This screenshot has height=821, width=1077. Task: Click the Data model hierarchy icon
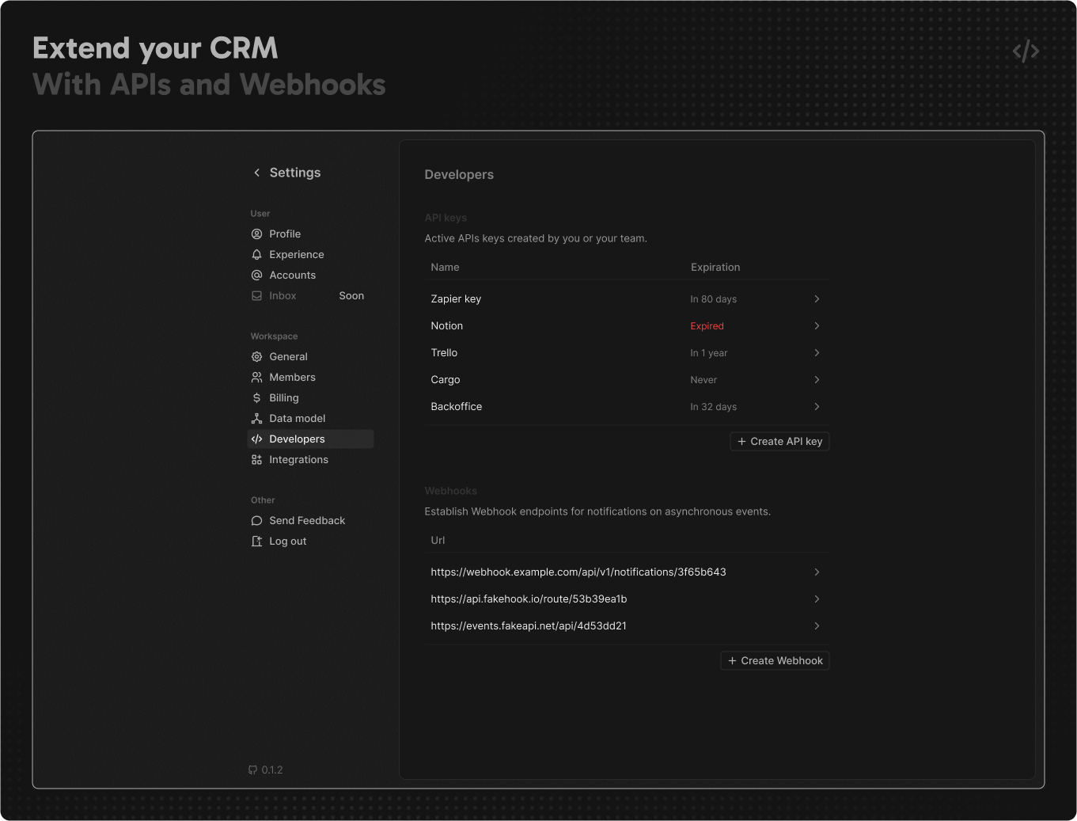point(256,419)
